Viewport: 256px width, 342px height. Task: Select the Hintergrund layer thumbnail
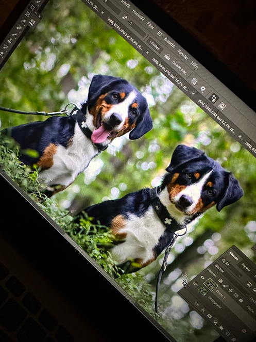point(203,291)
